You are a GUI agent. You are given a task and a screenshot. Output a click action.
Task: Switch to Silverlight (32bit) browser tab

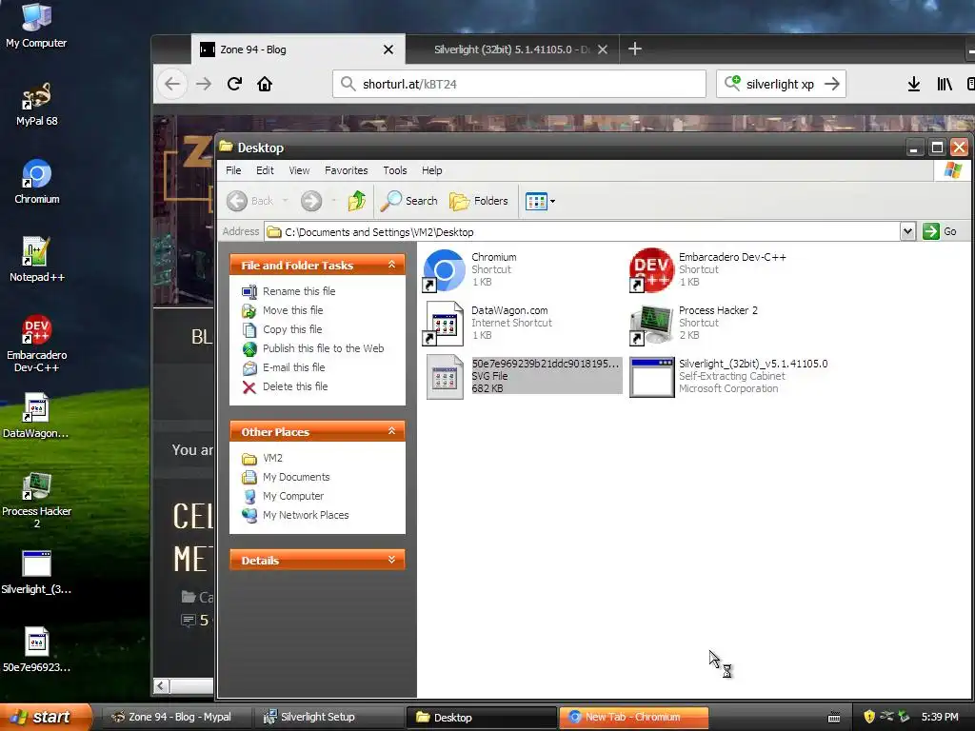coord(512,49)
